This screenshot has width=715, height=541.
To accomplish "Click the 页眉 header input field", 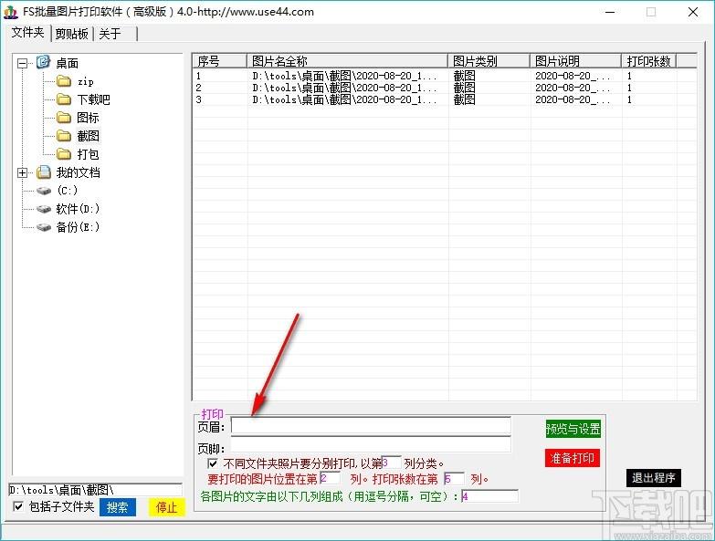I will [x=371, y=426].
